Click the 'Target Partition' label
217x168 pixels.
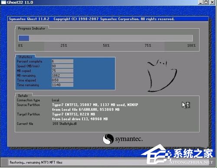click(28, 114)
